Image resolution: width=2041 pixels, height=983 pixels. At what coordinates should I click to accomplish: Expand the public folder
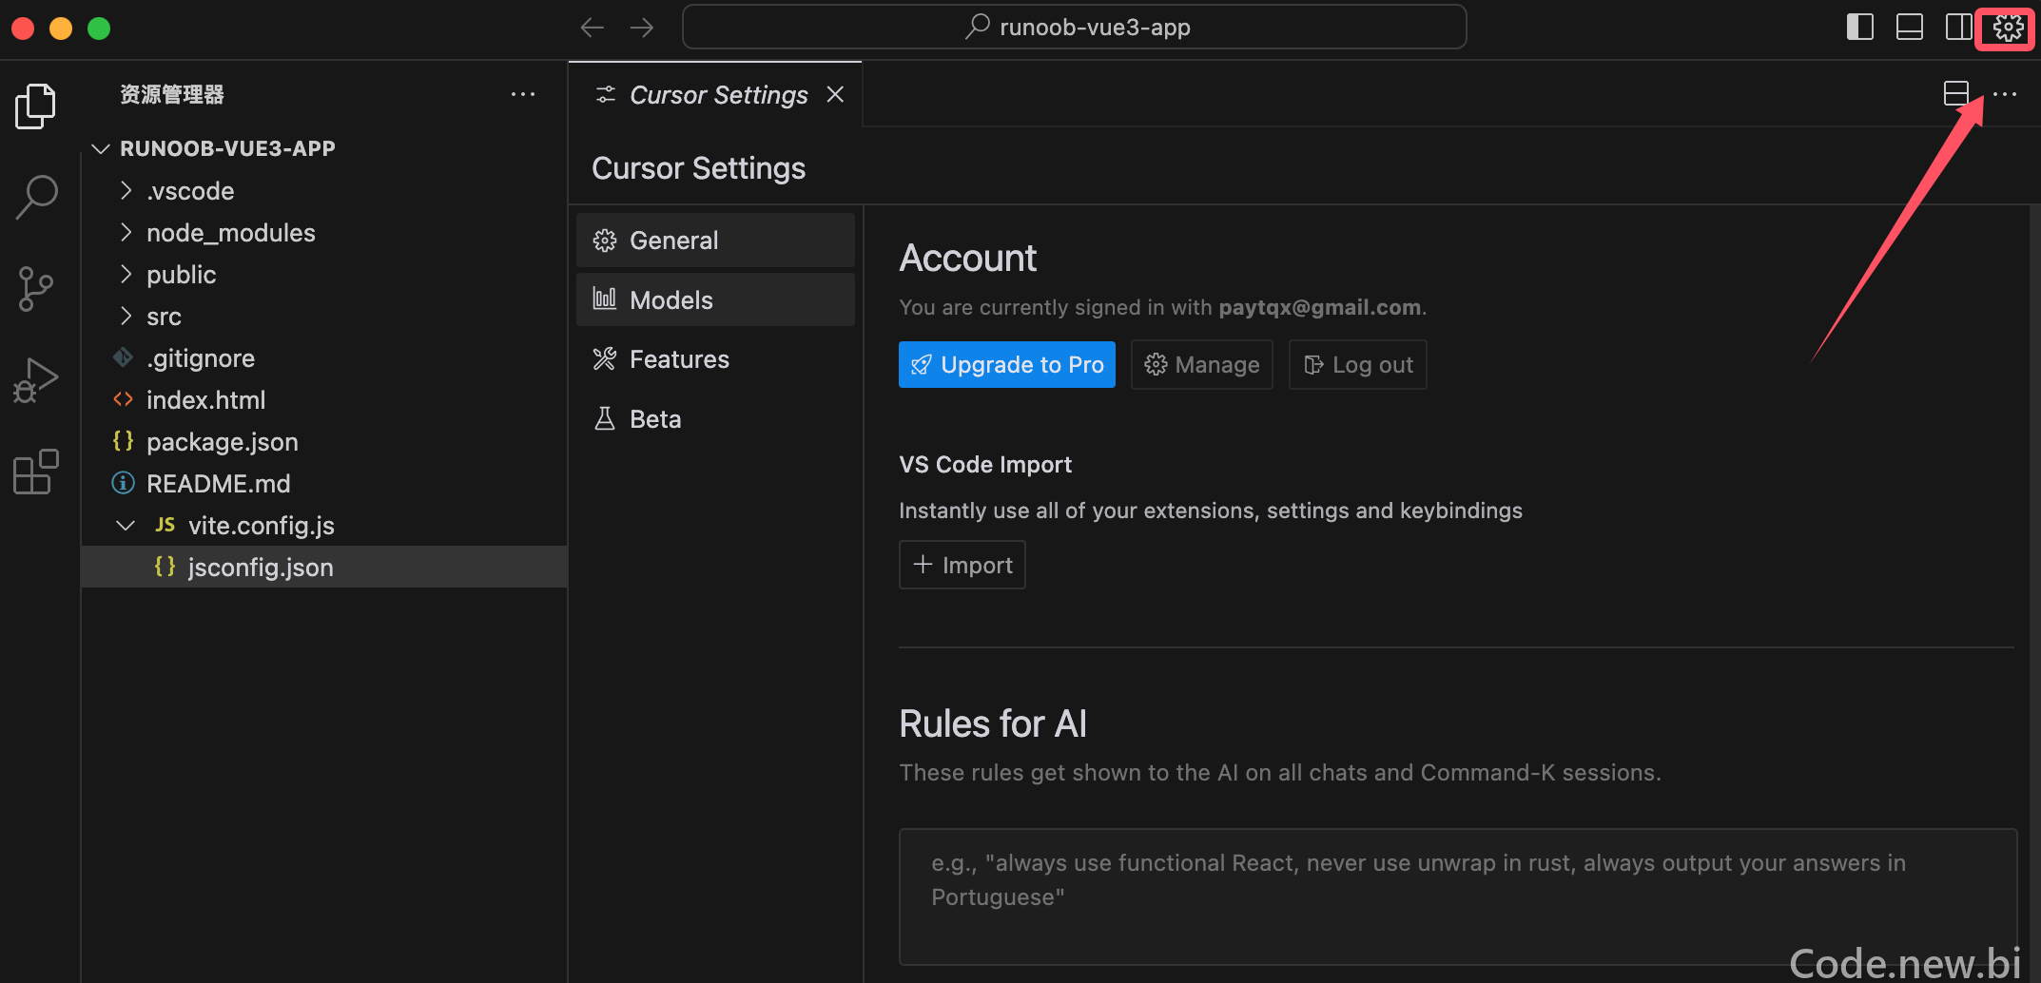(126, 274)
